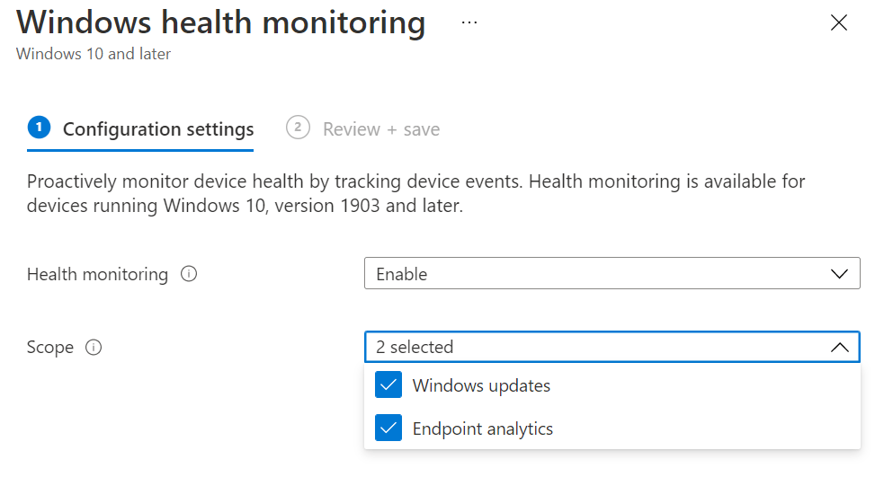The height and width of the screenshot is (477, 884).
Task: Click the Health monitoring field label
Action: tap(97, 275)
